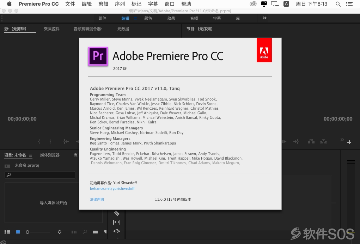Select the Razor tool
The width and height of the screenshot is (360, 244).
(117, 213)
